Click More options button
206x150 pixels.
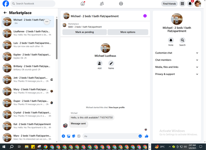(128, 32)
